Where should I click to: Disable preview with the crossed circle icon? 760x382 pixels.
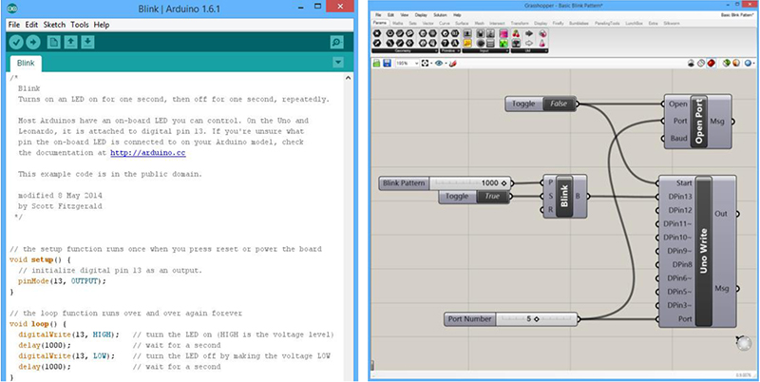pos(701,63)
